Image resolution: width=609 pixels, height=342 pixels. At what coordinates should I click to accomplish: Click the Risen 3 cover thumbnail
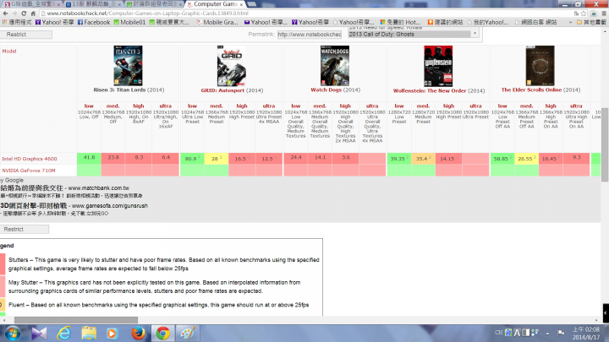click(128, 66)
